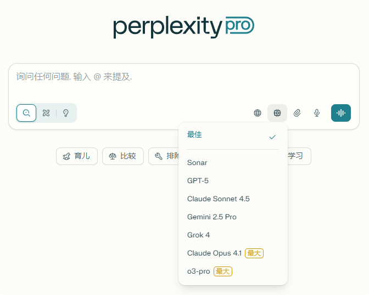Viewport: 369px width, 295px height.
Task: Click the 育儿 suggestion chip
Action: pos(77,156)
